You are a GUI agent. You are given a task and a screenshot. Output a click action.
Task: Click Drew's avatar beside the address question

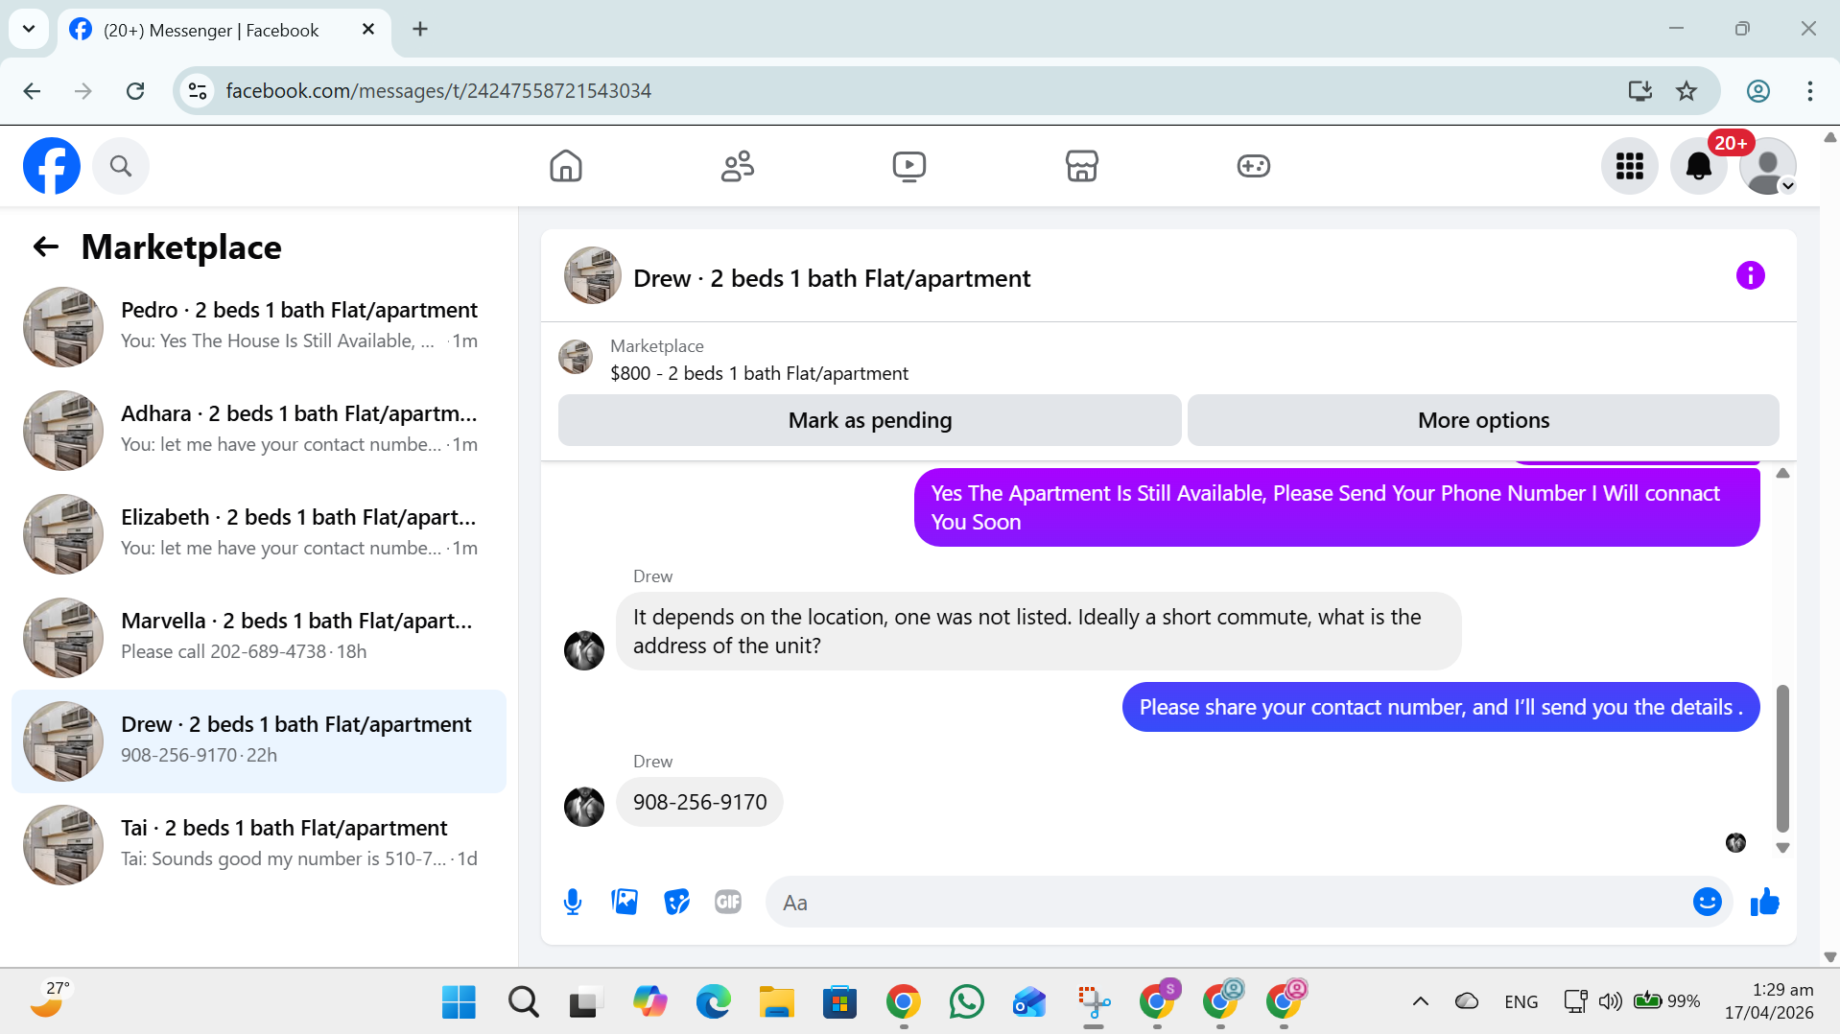[x=584, y=650]
